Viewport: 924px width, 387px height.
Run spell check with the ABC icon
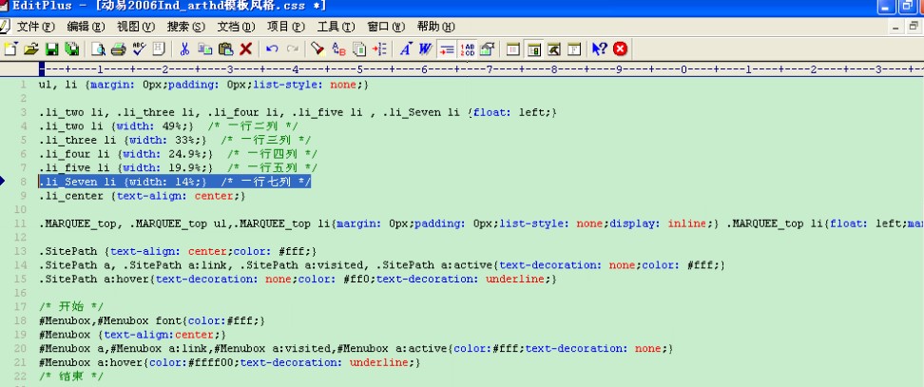(139, 48)
